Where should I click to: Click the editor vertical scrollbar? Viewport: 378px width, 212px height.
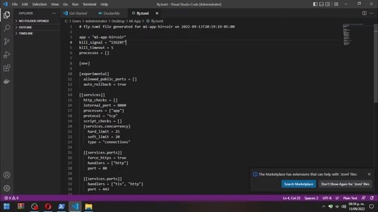click(x=376, y=64)
